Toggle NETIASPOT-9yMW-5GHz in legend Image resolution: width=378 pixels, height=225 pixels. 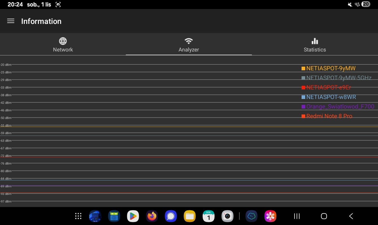pos(339,78)
